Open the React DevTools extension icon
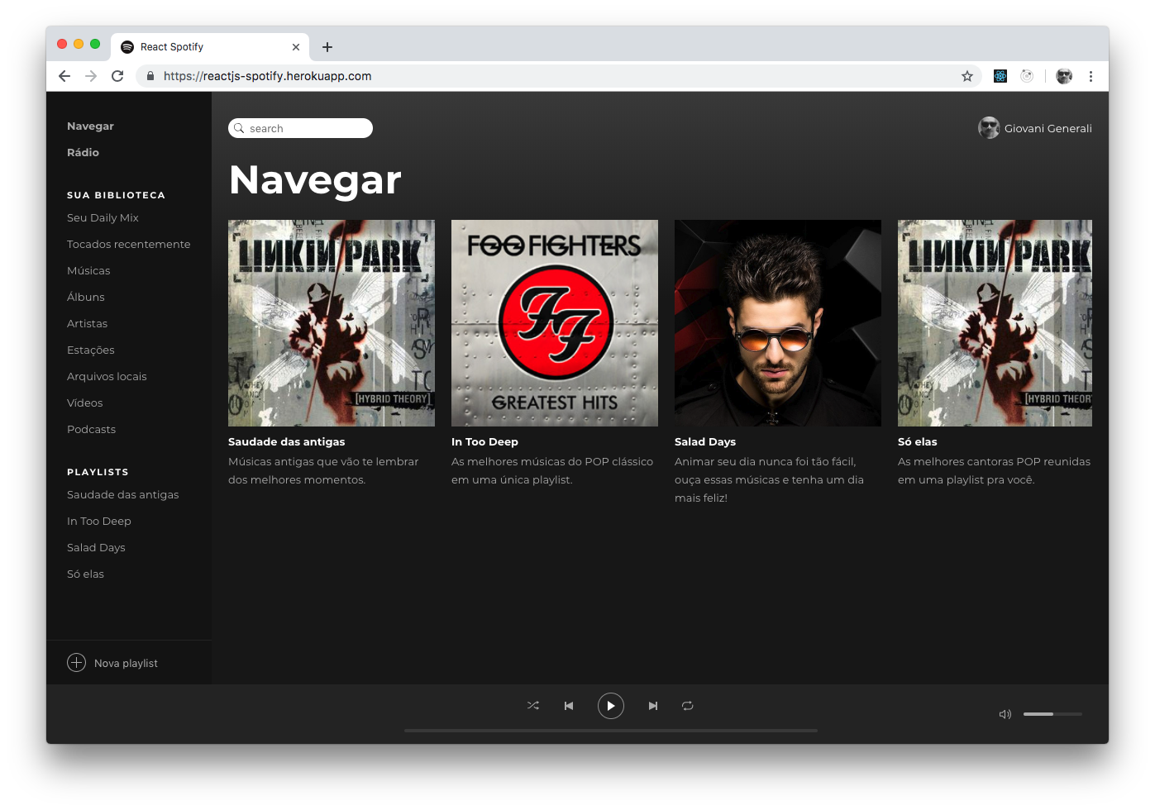Viewport: 1155px width, 810px height. coord(1000,76)
